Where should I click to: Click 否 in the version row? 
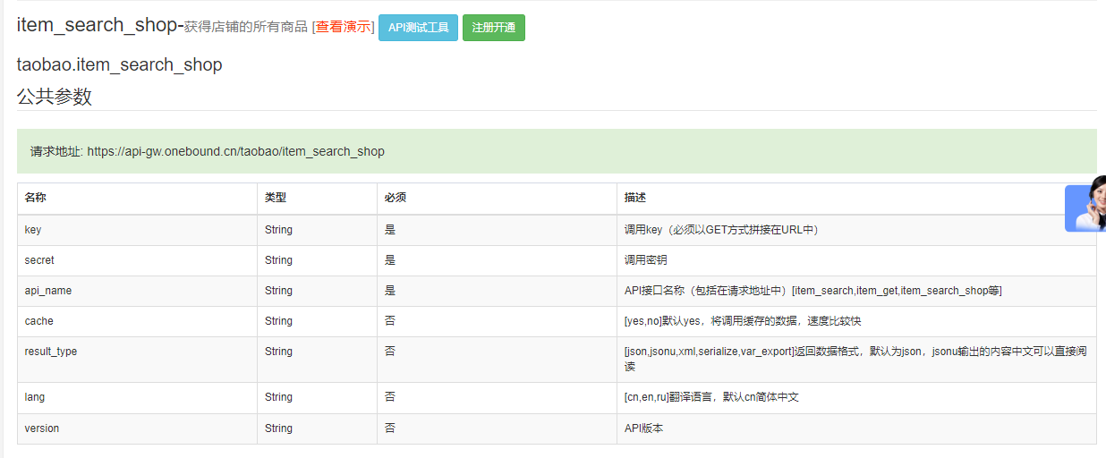point(390,428)
